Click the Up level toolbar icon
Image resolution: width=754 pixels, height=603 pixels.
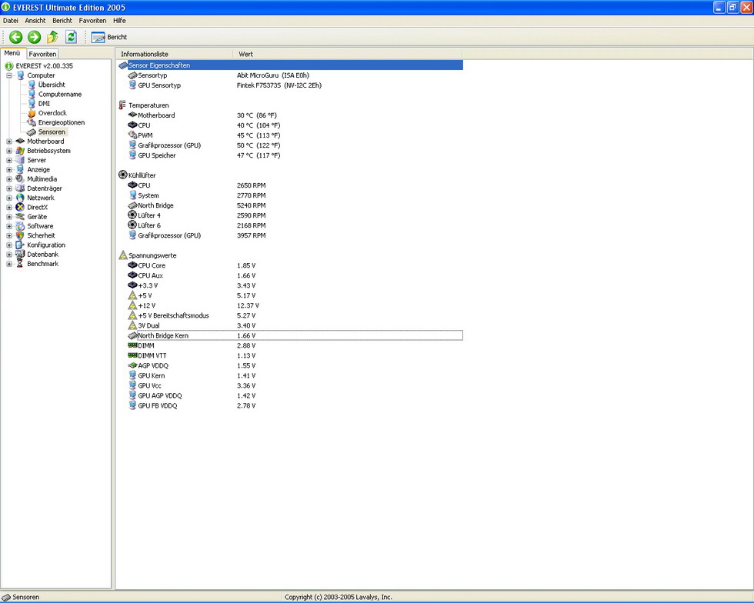coord(52,37)
